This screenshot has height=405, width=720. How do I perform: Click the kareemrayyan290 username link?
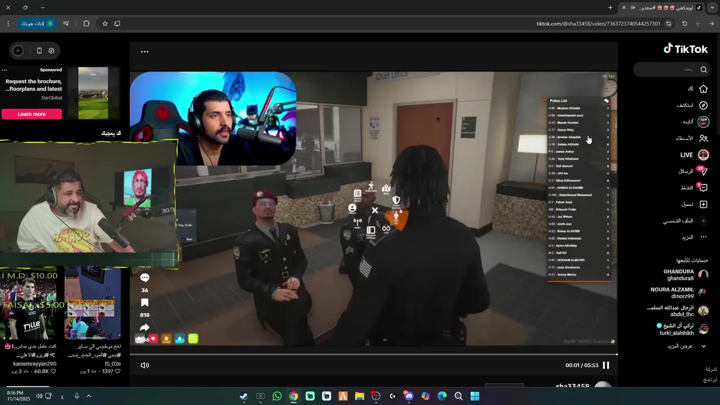click(34, 363)
